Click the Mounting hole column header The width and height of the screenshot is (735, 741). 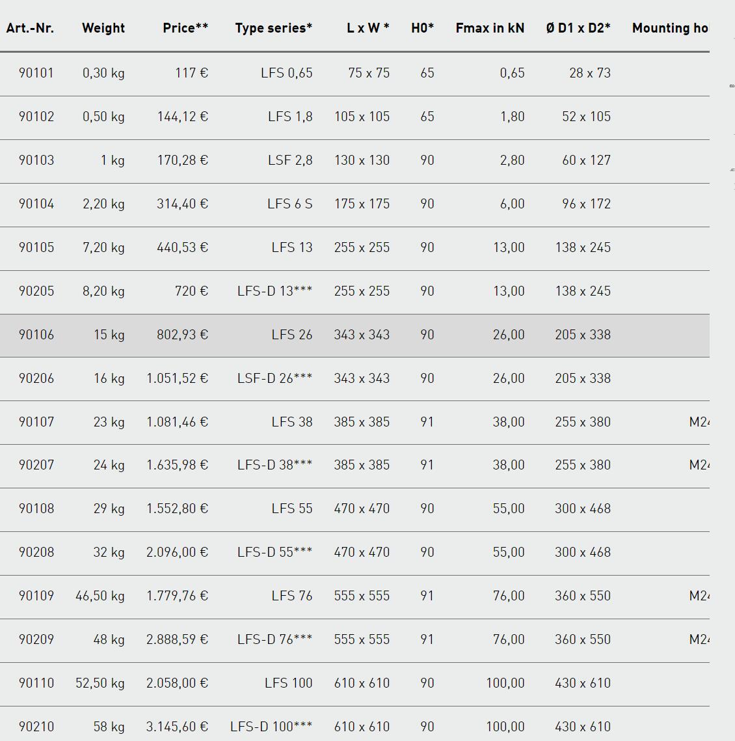click(x=671, y=28)
